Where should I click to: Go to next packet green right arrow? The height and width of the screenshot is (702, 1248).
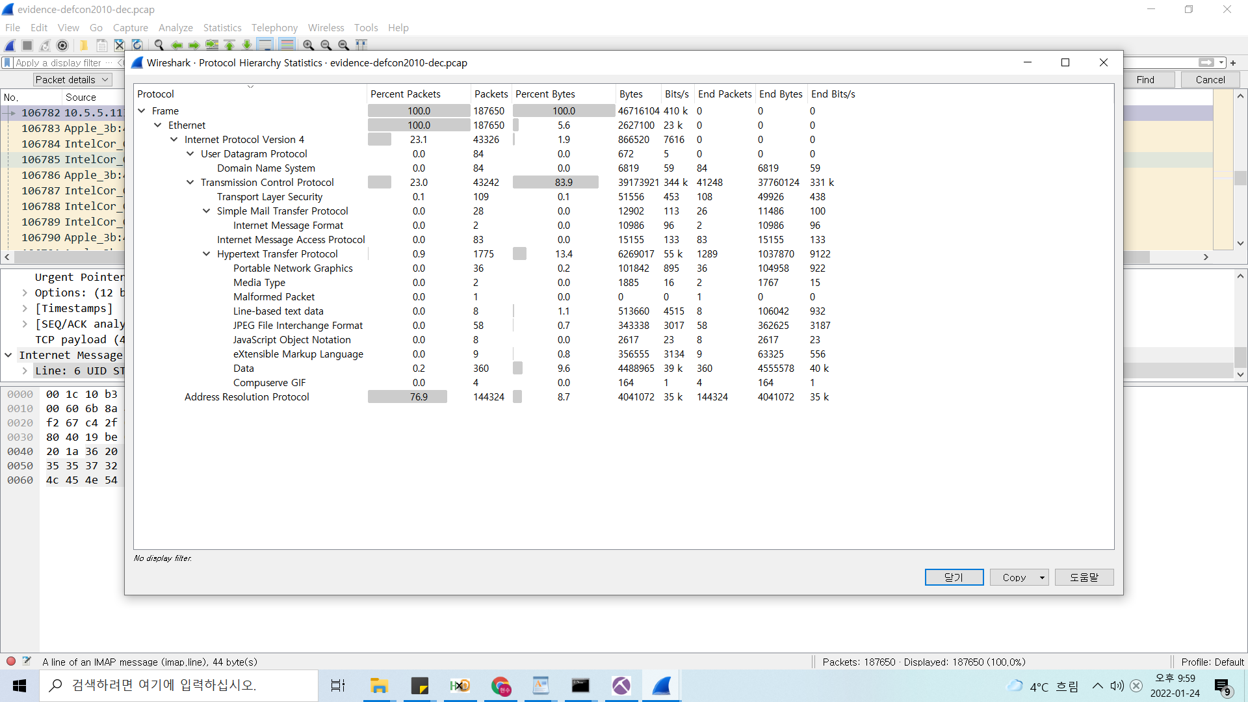coord(194,45)
